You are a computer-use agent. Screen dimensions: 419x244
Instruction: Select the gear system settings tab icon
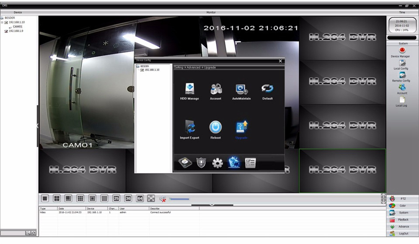(x=217, y=163)
